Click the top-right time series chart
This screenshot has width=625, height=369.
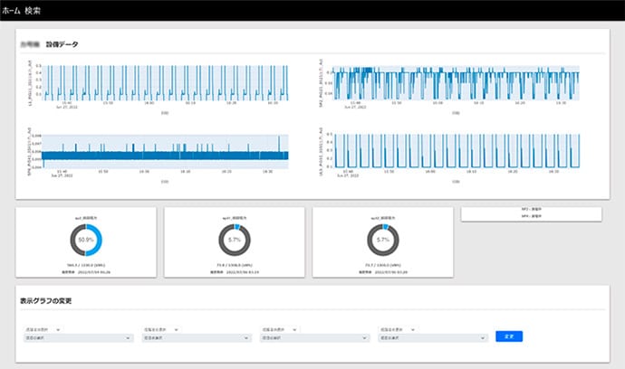tap(460, 83)
